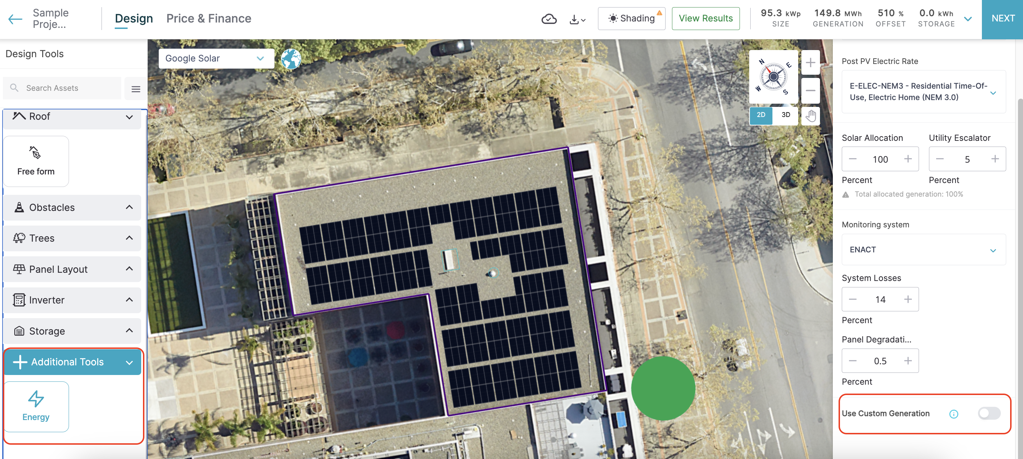The height and width of the screenshot is (459, 1023).
Task: Switch to Price & Finance tab
Action: [x=208, y=19]
